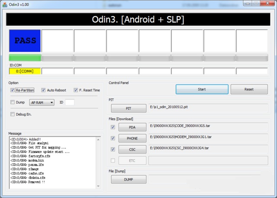The height and width of the screenshot is (198, 277).
Task: Click the Odin3 app icon in title bar
Action: point(5,5)
